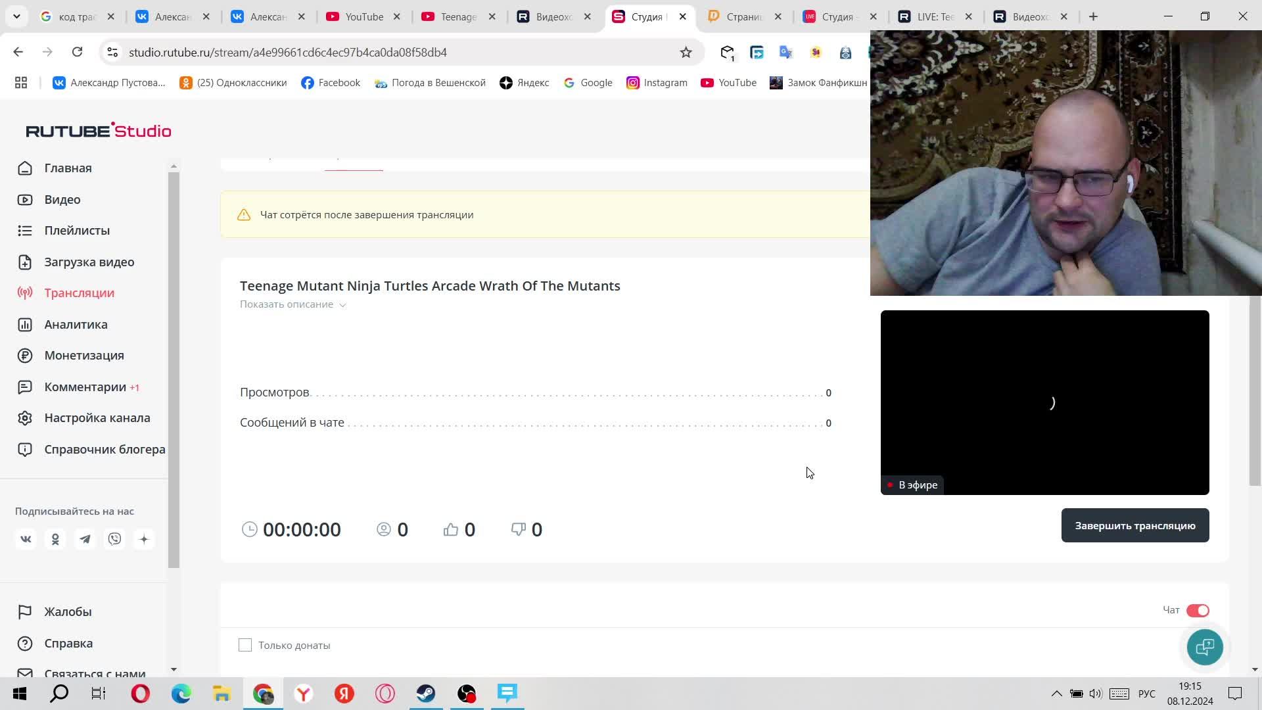Viewport: 1262px width, 710px height.
Task: Click the sidebar vertical scrollbar
Action: [x=174, y=368]
